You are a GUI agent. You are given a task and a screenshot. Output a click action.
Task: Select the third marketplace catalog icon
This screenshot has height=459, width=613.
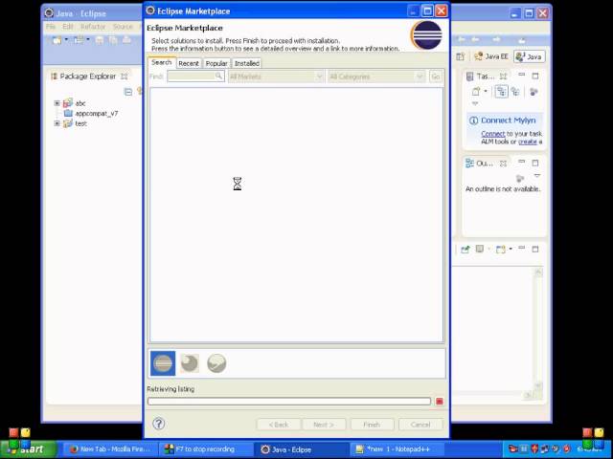point(216,363)
